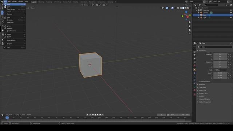Viewport: 233px width, 131px height.
Task: Expand the Camera tree item arrow
Action: tap(199, 13)
